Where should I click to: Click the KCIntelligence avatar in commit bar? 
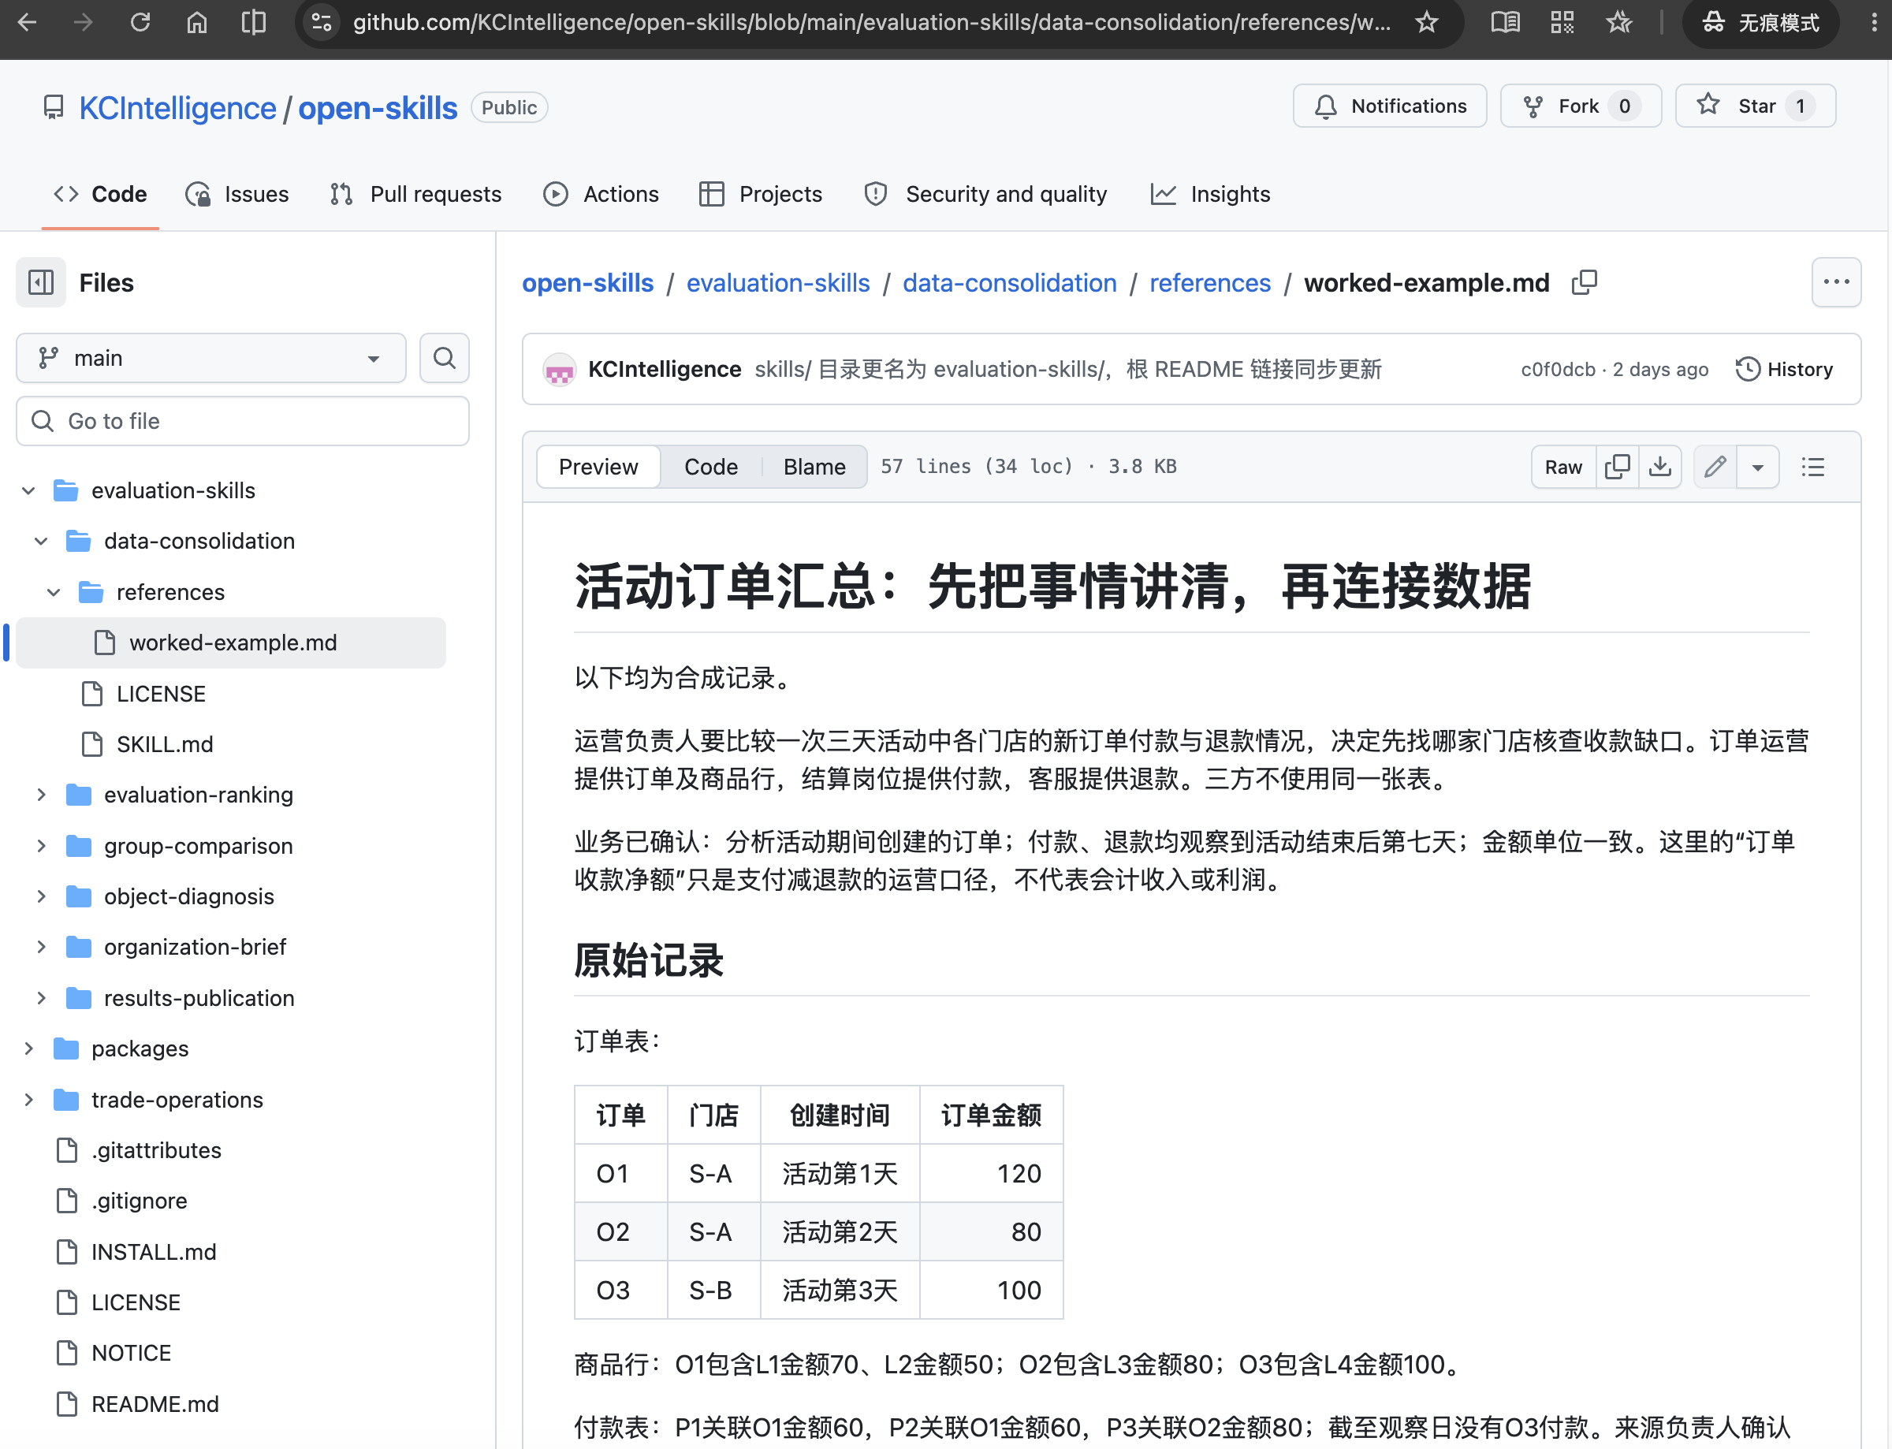560,370
